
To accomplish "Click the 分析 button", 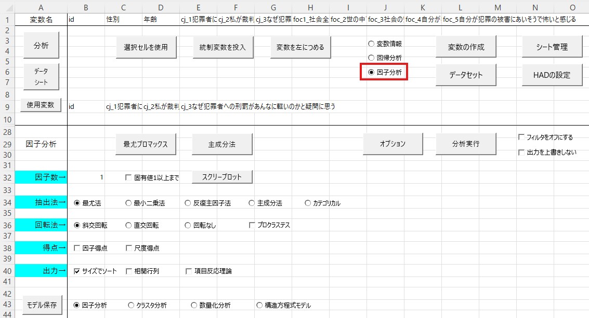I will [x=41, y=46].
